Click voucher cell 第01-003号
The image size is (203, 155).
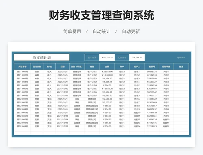click(x=22, y=79)
